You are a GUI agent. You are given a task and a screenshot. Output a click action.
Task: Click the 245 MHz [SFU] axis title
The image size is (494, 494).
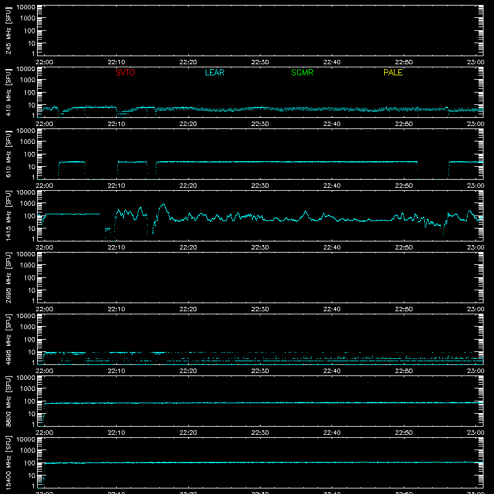(x=9, y=30)
